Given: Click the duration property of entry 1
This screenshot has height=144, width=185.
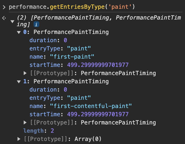Looking at the screenshot, I should coord(43,89).
